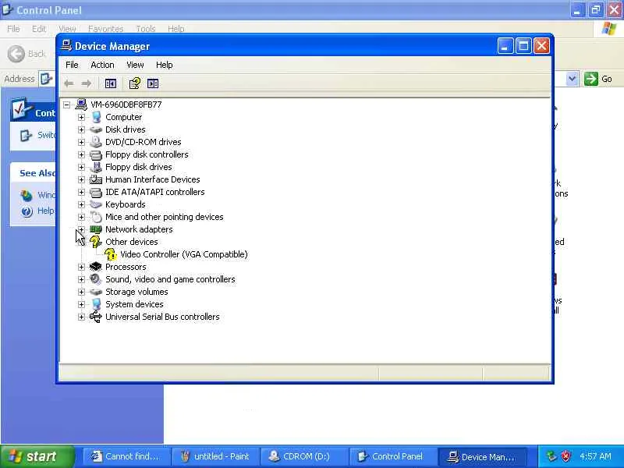Expand the Keyboards category

tap(81, 204)
